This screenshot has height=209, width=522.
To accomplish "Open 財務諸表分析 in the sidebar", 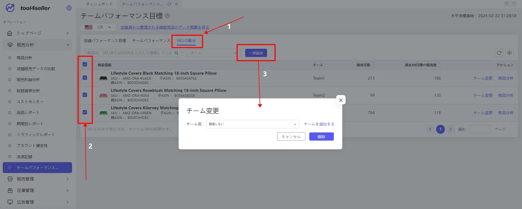I will 28,91.
